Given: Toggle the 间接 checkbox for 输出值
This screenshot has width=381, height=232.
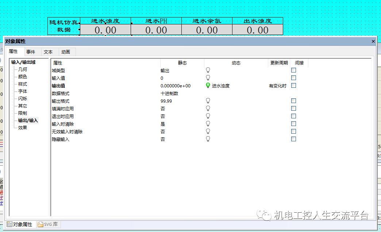Looking at the screenshot, I should [x=293, y=86].
